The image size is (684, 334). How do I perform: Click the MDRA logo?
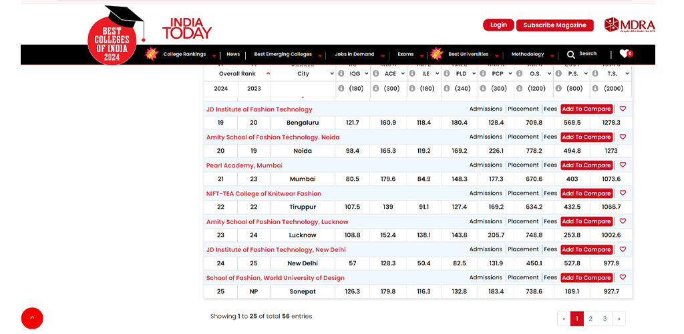click(620, 25)
